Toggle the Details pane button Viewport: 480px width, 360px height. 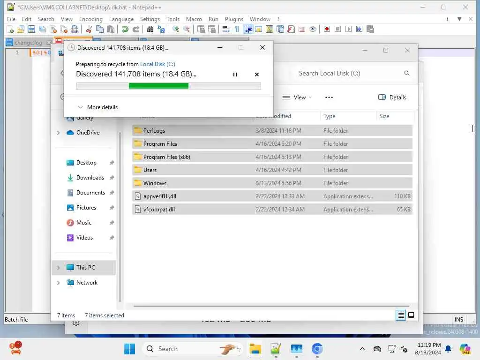pos(392,97)
